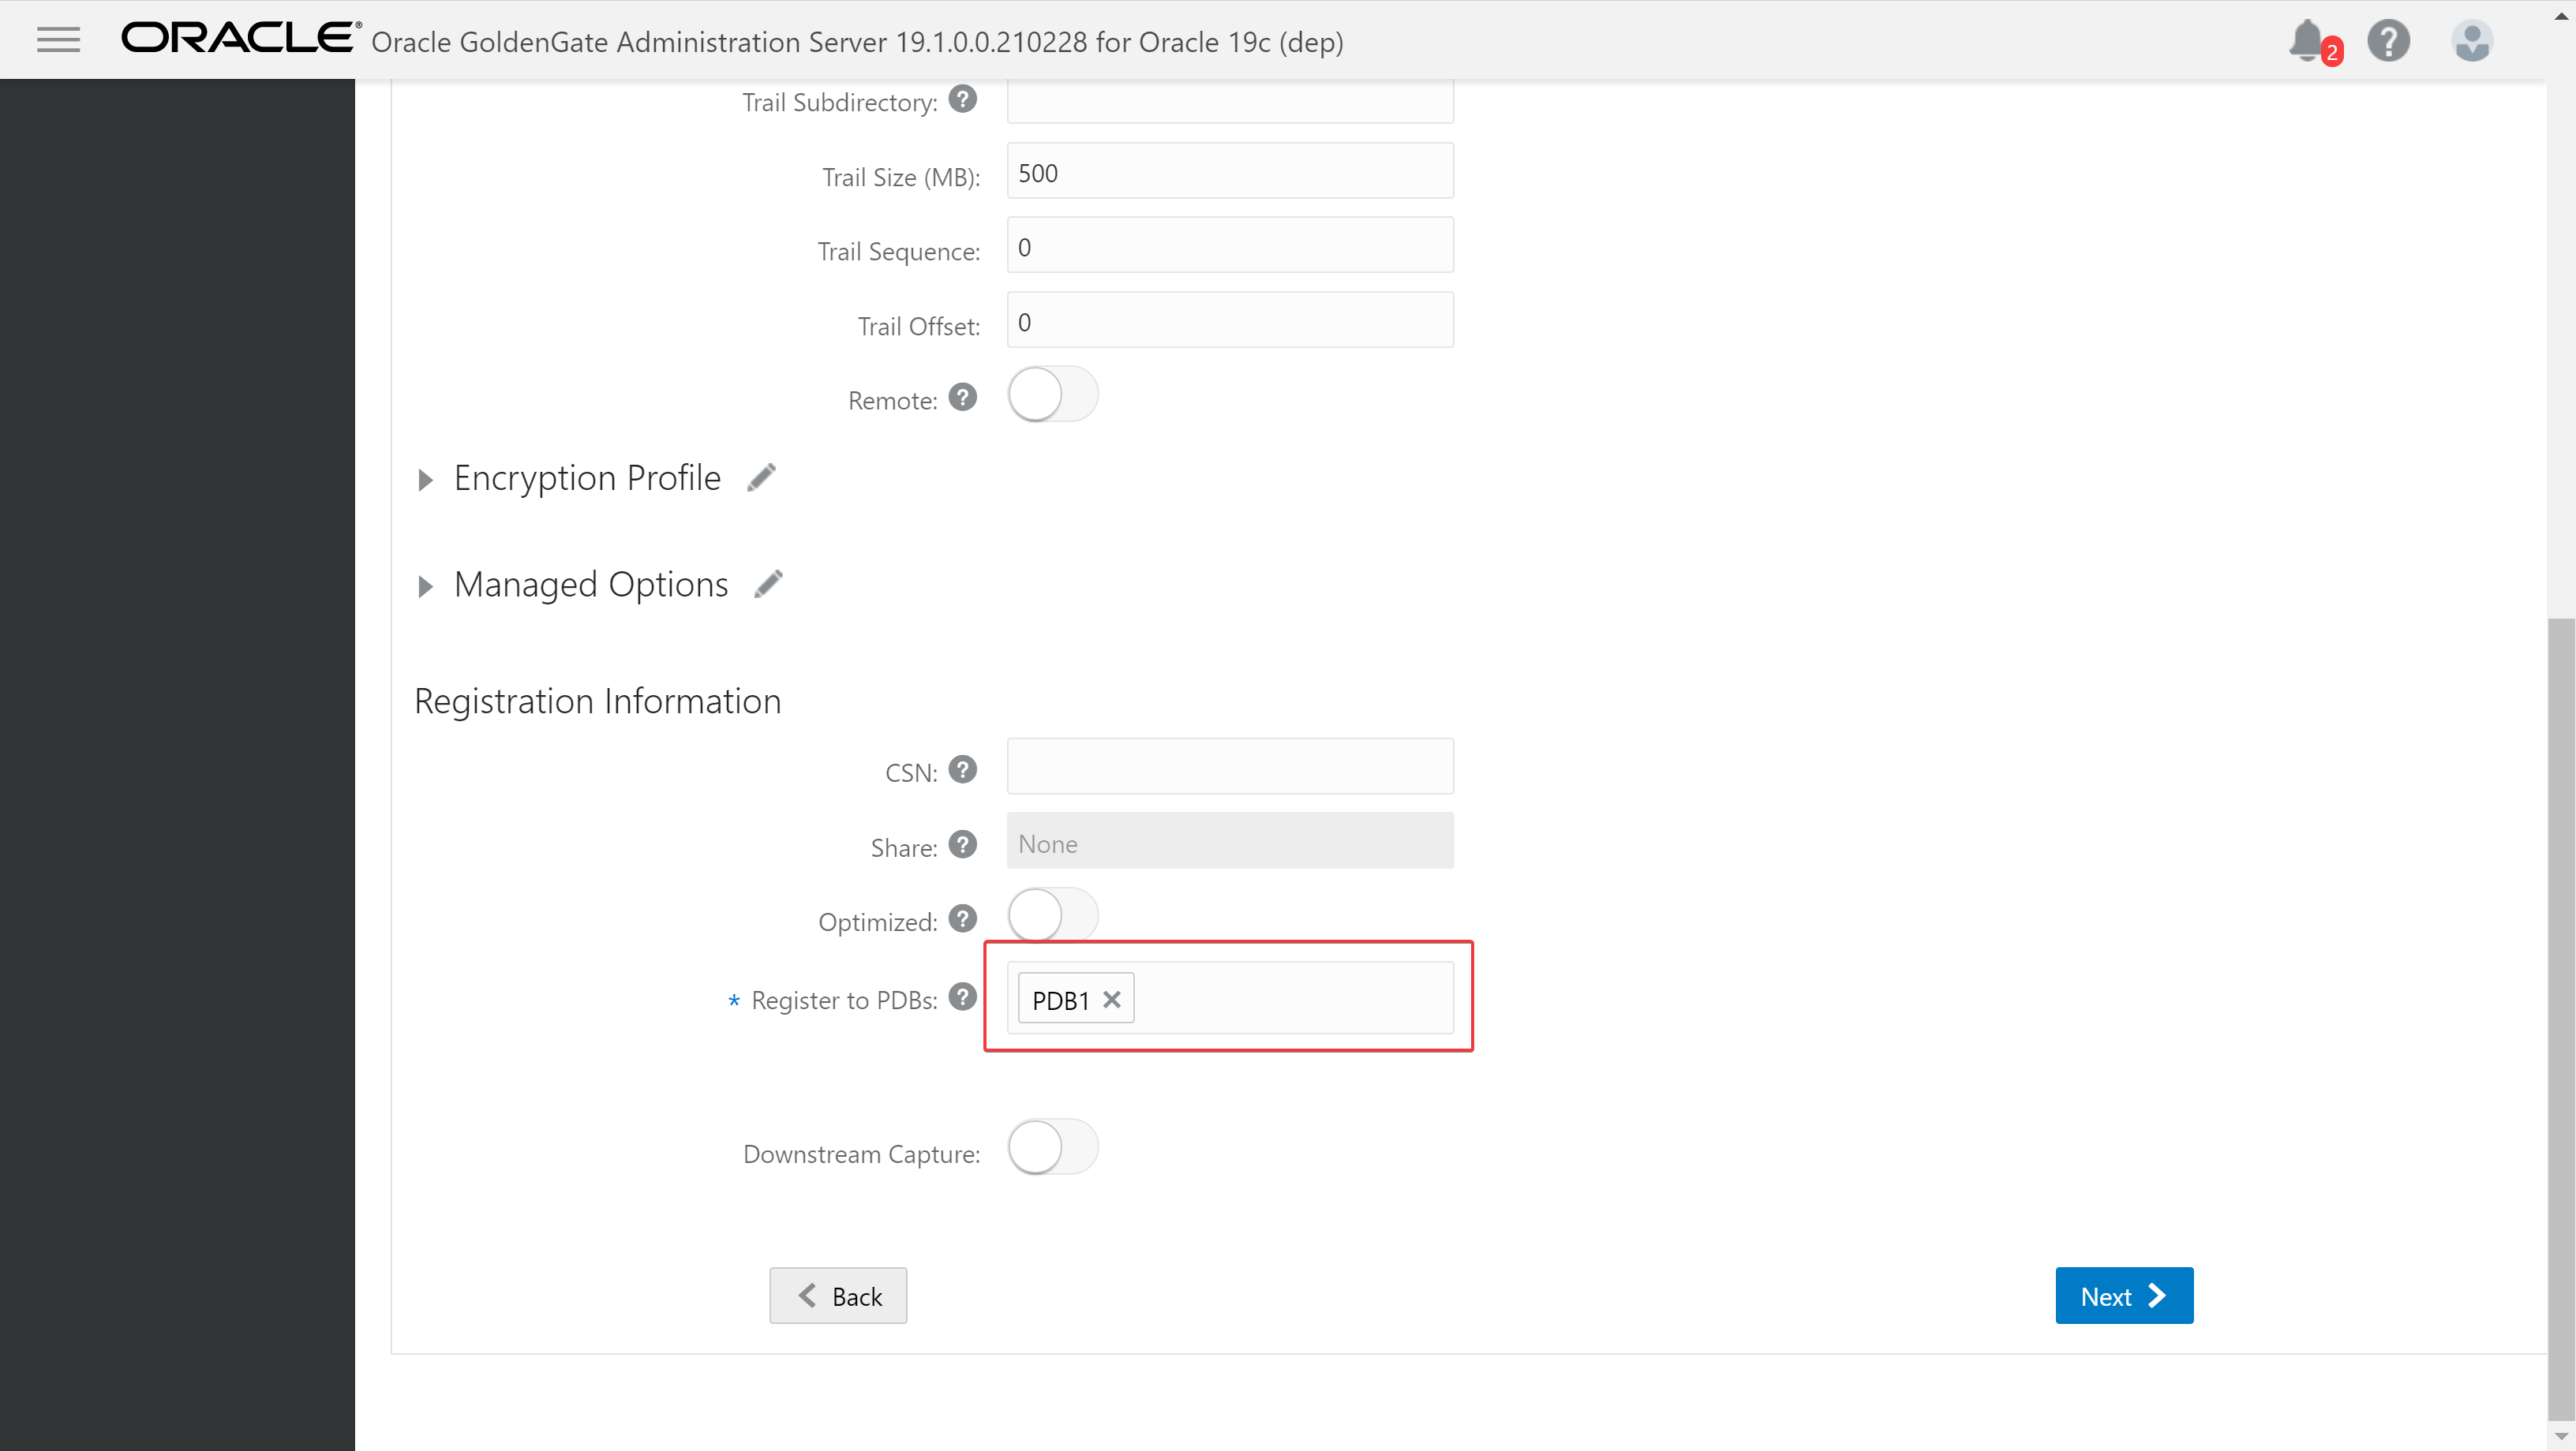Viewport: 2576px width, 1451px height.
Task: Open the user account avatar menu
Action: [2471, 41]
